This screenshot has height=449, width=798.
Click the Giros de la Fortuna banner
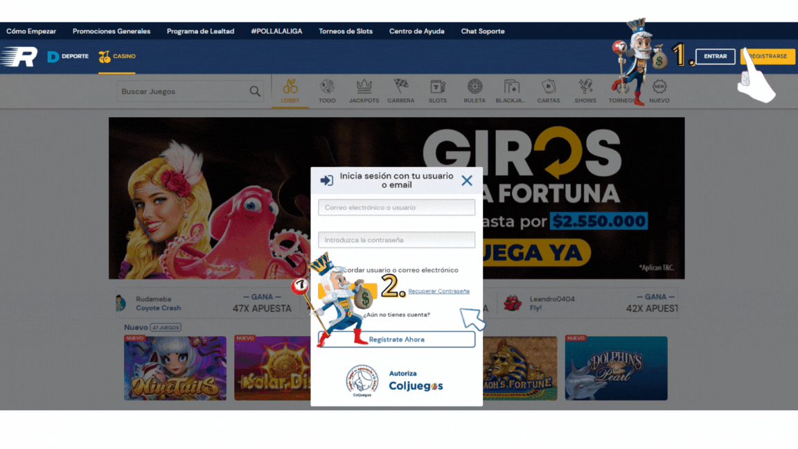[x=396, y=198]
